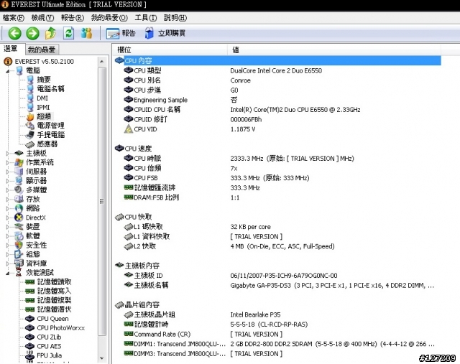Click the 感應器 sensor icon
The image size is (460, 364).
pos(30,144)
